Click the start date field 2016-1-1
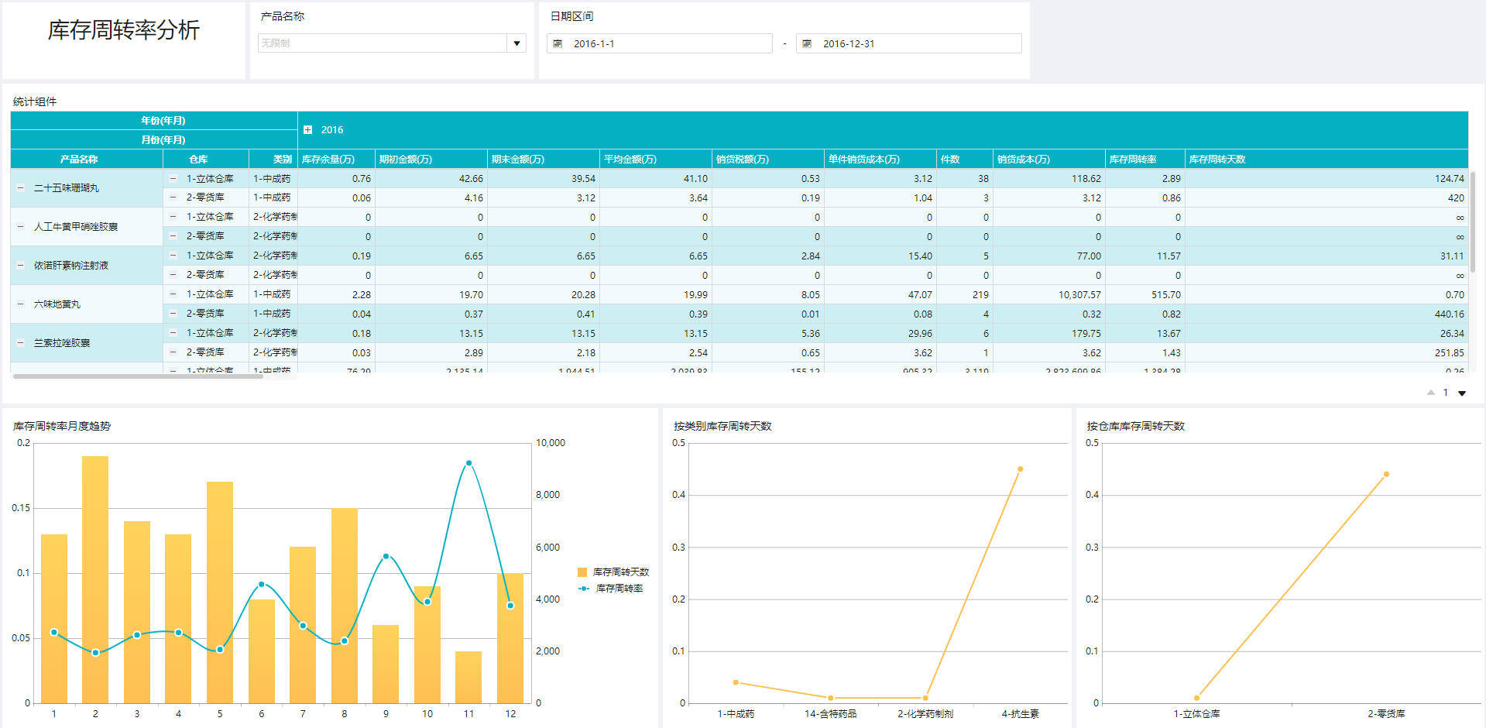The image size is (1486, 728). coord(660,43)
